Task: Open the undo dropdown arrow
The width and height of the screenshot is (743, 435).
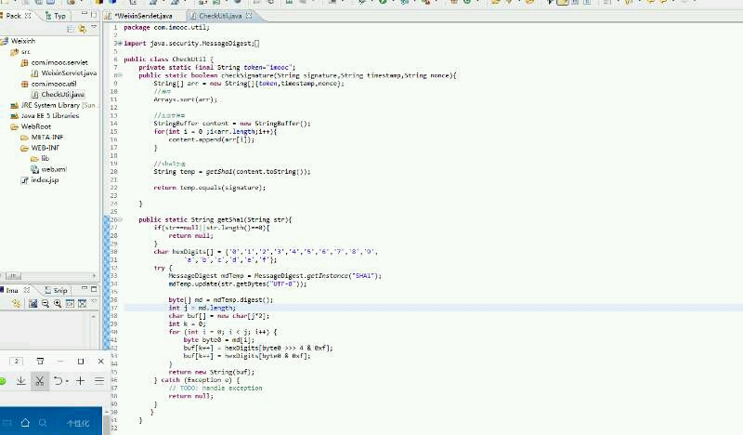Action: (x=67, y=381)
